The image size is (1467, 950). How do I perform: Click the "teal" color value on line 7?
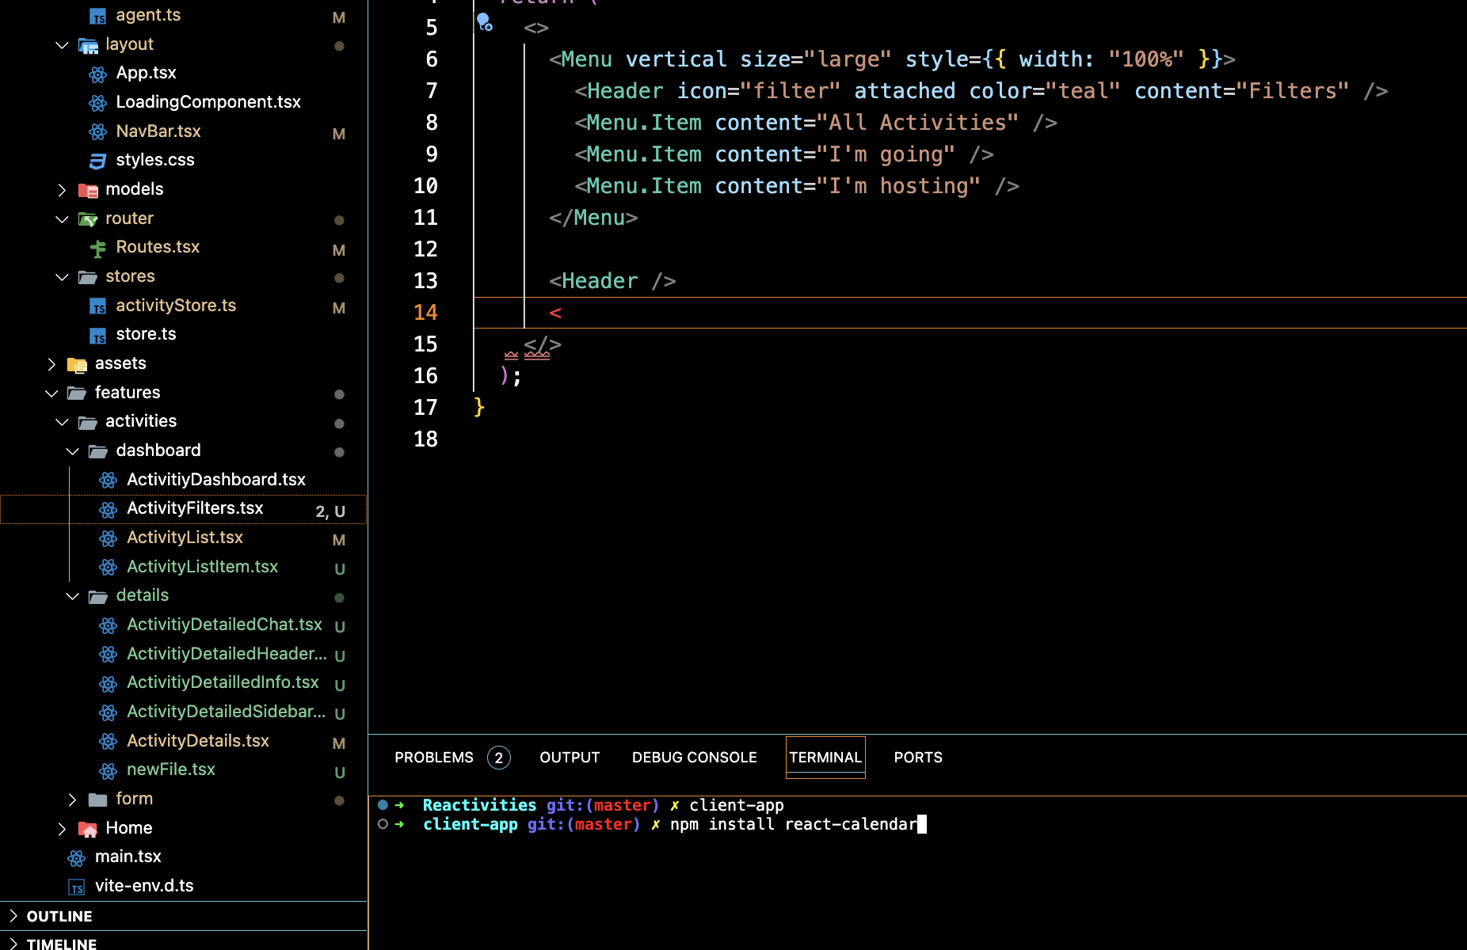(1083, 91)
